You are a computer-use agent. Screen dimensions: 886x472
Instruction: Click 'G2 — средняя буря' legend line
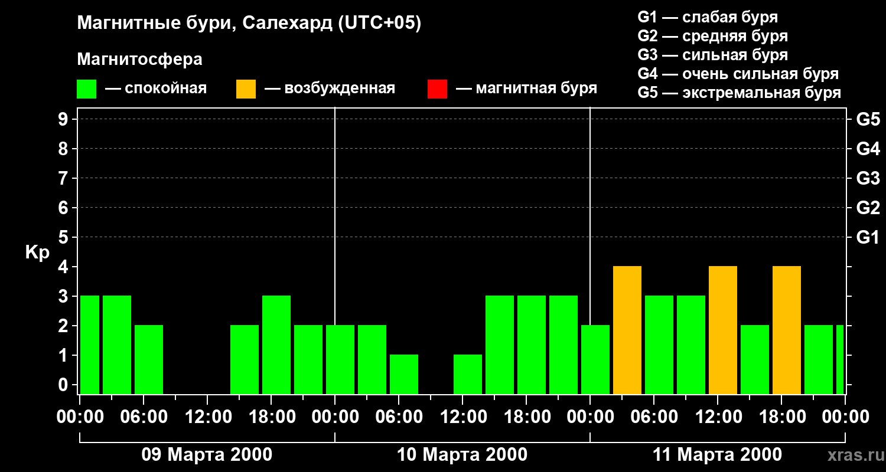(713, 36)
